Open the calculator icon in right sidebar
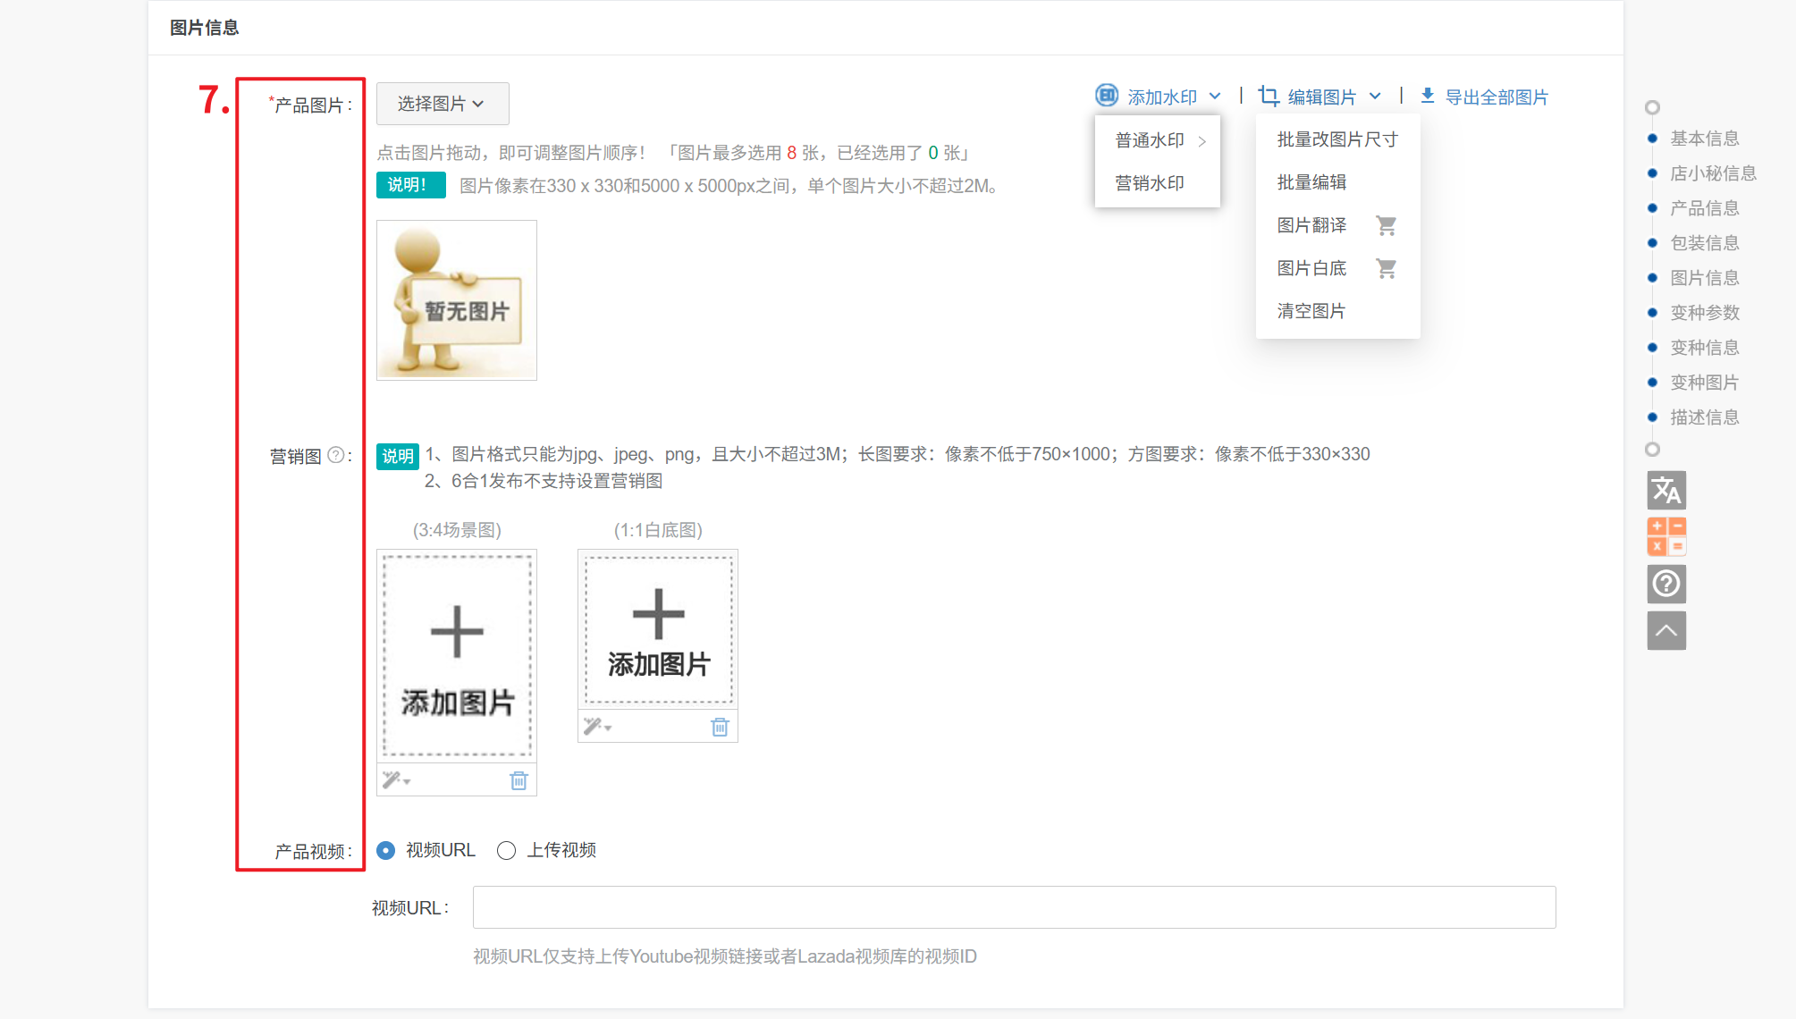Screen dimensions: 1796x1019 click(1666, 536)
